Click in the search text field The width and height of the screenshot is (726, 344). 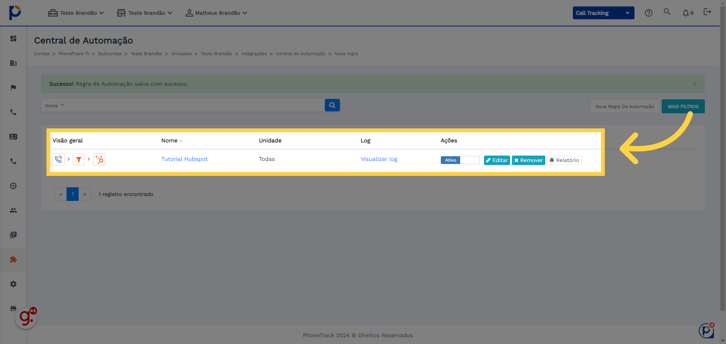click(x=195, y=105)
